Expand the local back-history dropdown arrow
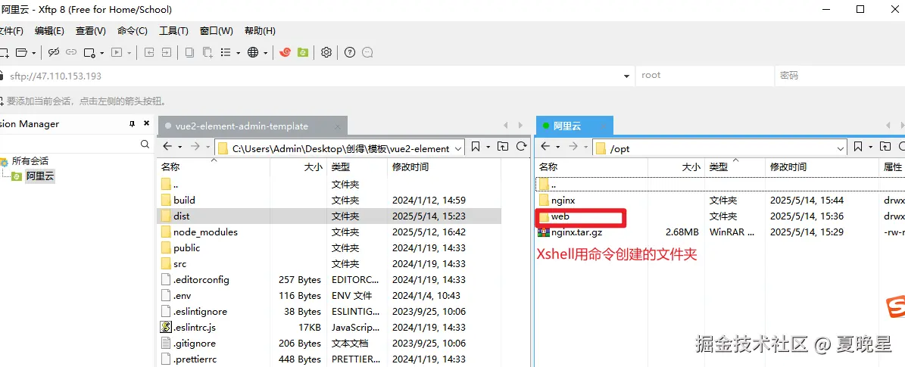The width and height of the screenshot is (905, 367). (x=179, y=147)
